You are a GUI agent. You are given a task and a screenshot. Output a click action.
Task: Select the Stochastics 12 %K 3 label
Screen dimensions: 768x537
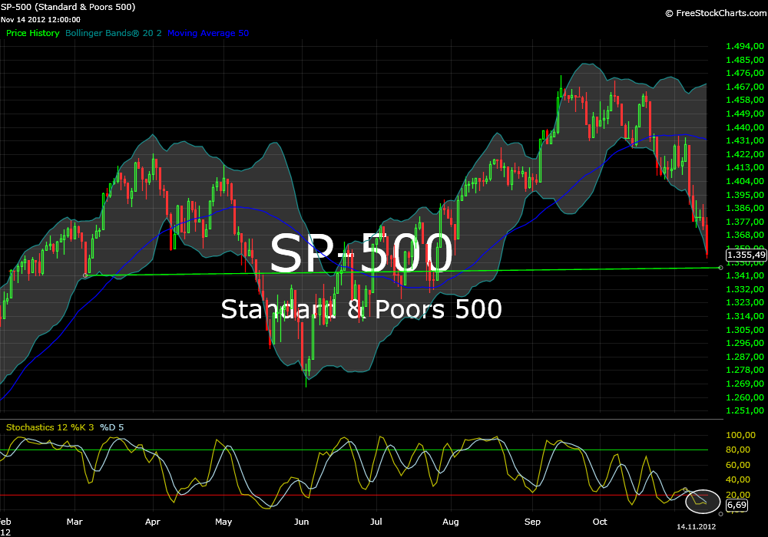click(50, 427)
